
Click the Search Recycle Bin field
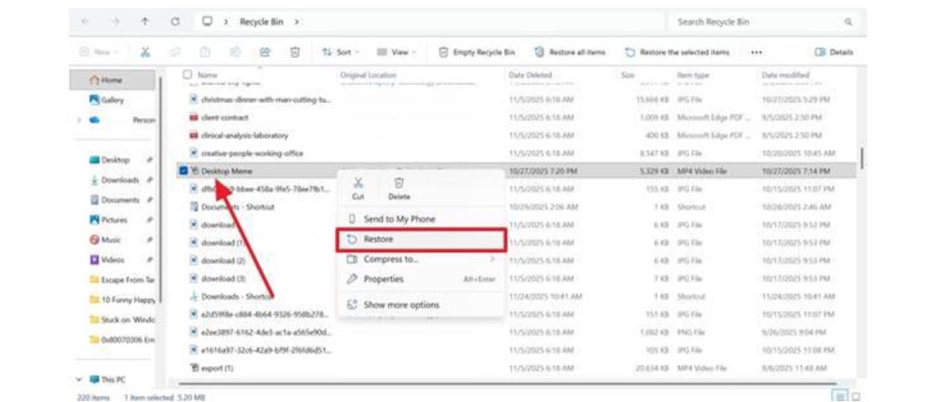tap(754, 22)
